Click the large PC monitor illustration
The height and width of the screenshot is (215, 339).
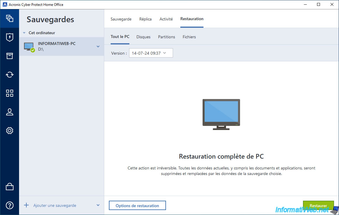(x=221, y=114)
